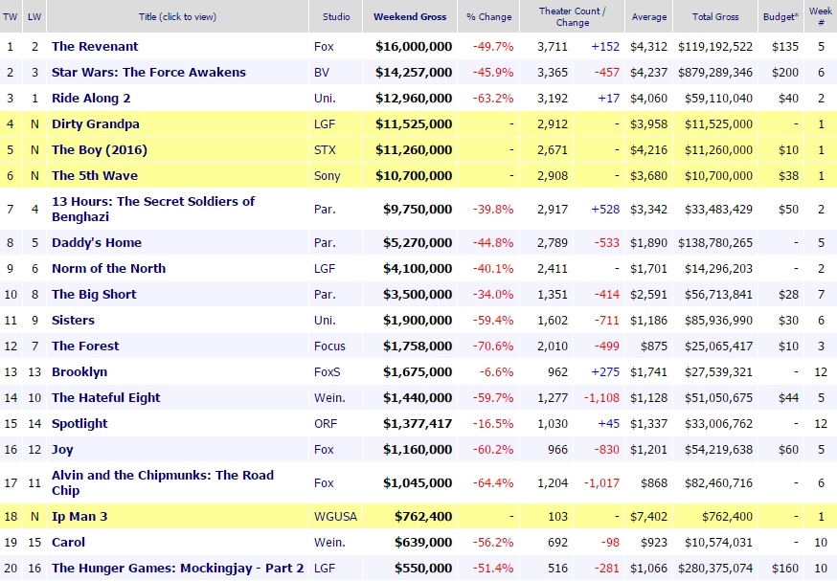Screen dimensions: 837x581
Task: Open The Revenant movie page
Action: (95, 46)
